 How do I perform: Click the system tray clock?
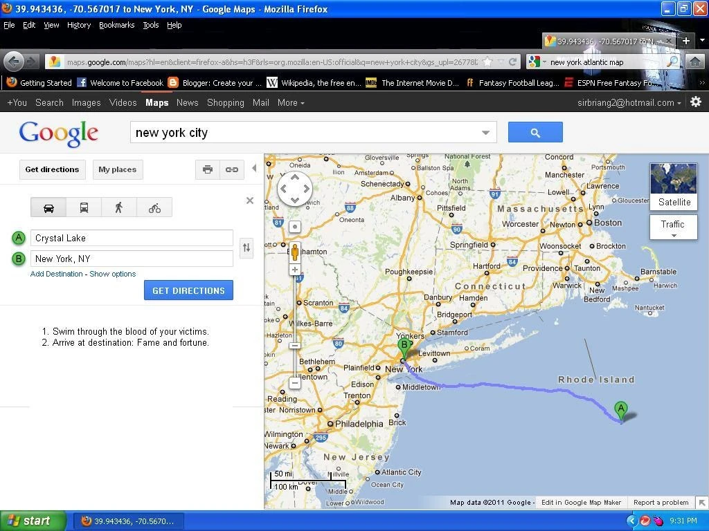click(683, 521)
